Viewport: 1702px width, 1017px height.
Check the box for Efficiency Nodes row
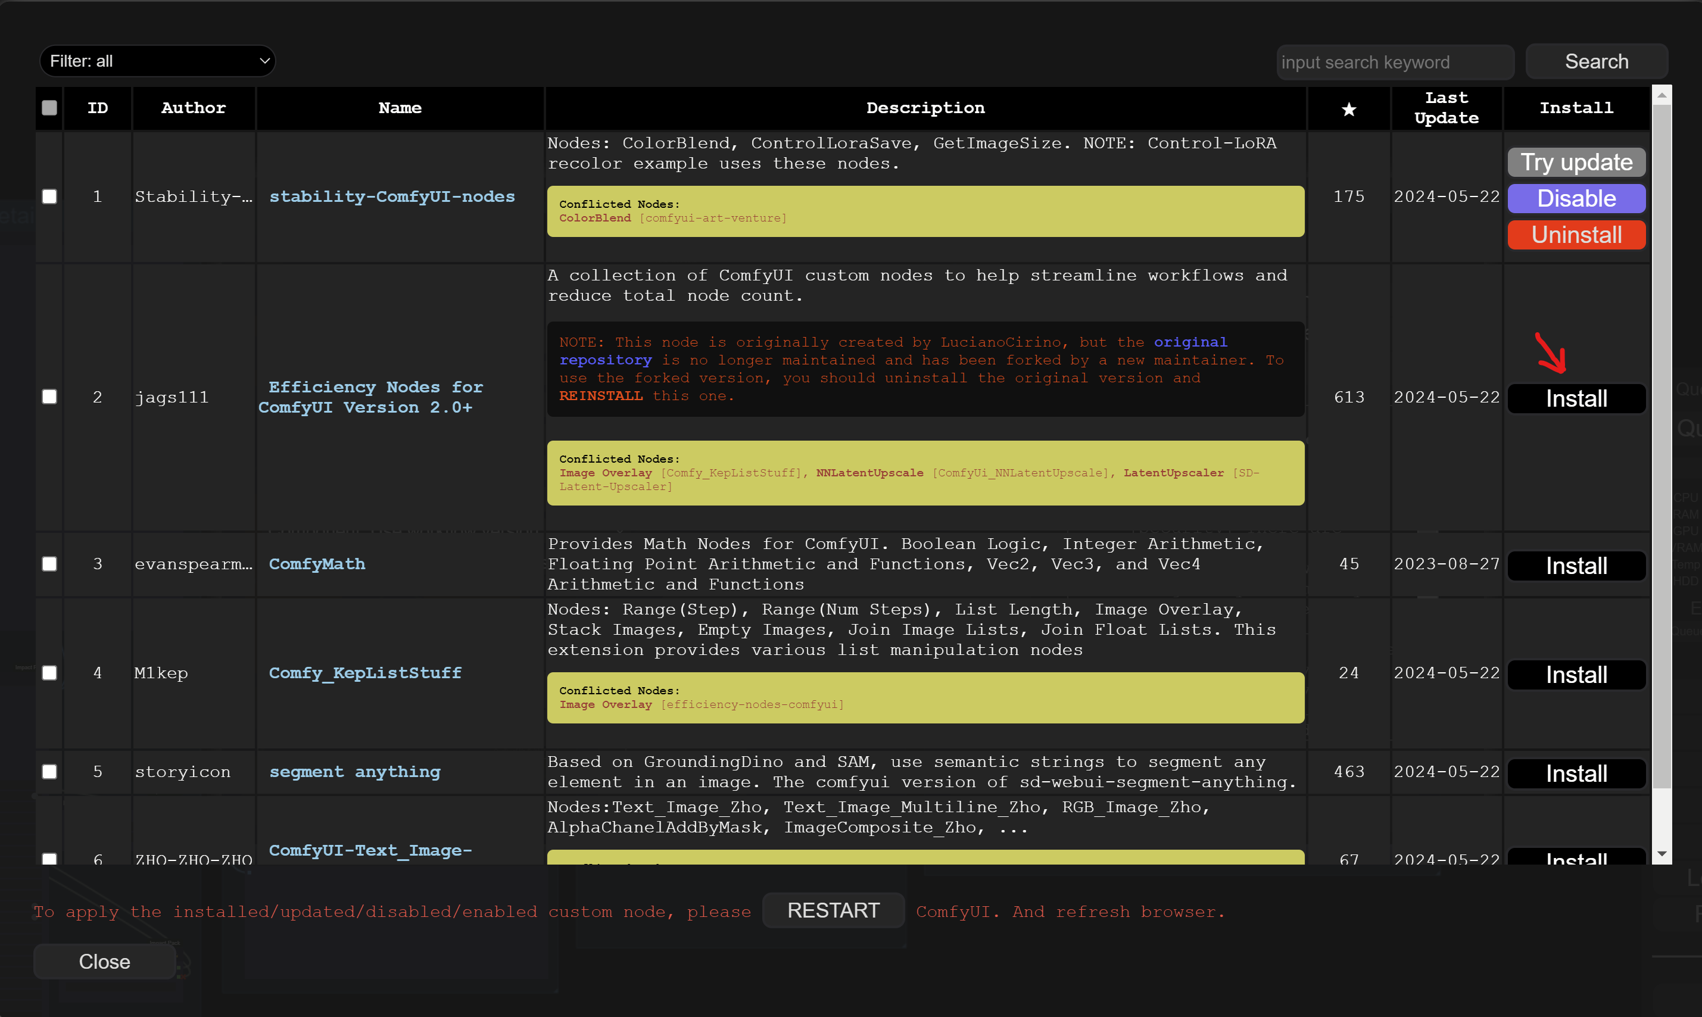[49, 397]
